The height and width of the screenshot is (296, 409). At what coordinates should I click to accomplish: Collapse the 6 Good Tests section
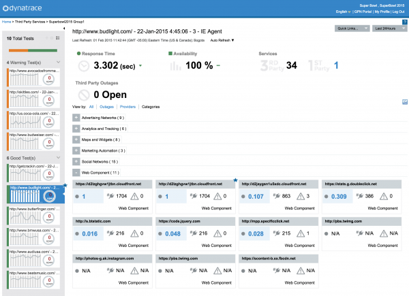tap(58, 158)
